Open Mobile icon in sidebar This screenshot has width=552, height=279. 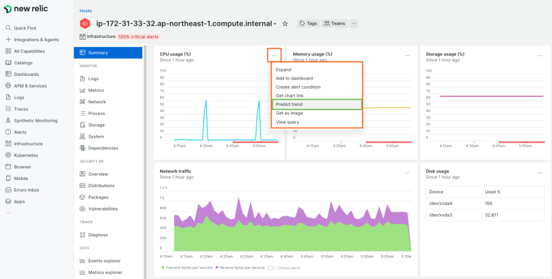click(x=8, y=179)
